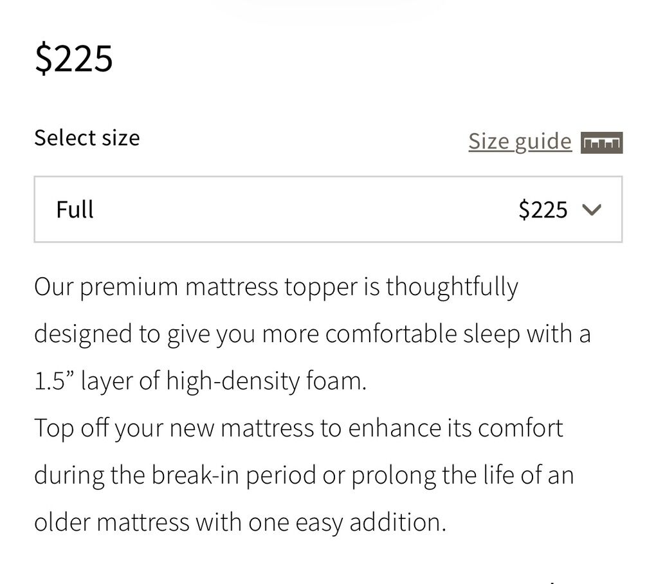Viewport: 656px width, 584px height.
Task: Click the word 'thoughtfully' in the description
Action: (451, 287)
